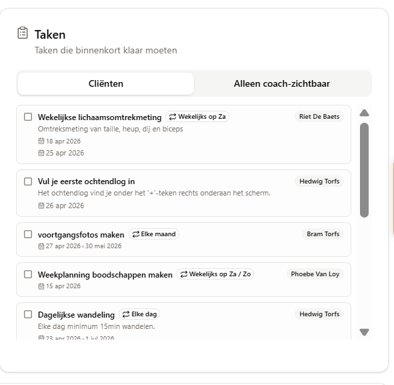Click repeat icon on Wekelijks op Za badge
The height and width of the screenshot is (385, 394).
173,117
